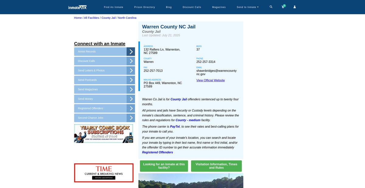Screen dimensions: 365x188
Task: Select Discount Calls in top navigation
Action: click(x=192, y=7)
